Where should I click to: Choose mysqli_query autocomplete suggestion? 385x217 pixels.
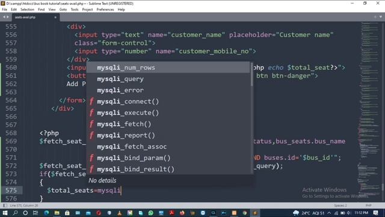(x=168, y=79)
